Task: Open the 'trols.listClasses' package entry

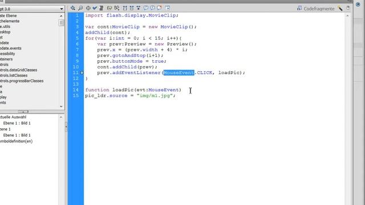Action: pyautogui.click(x=14, y=75)
